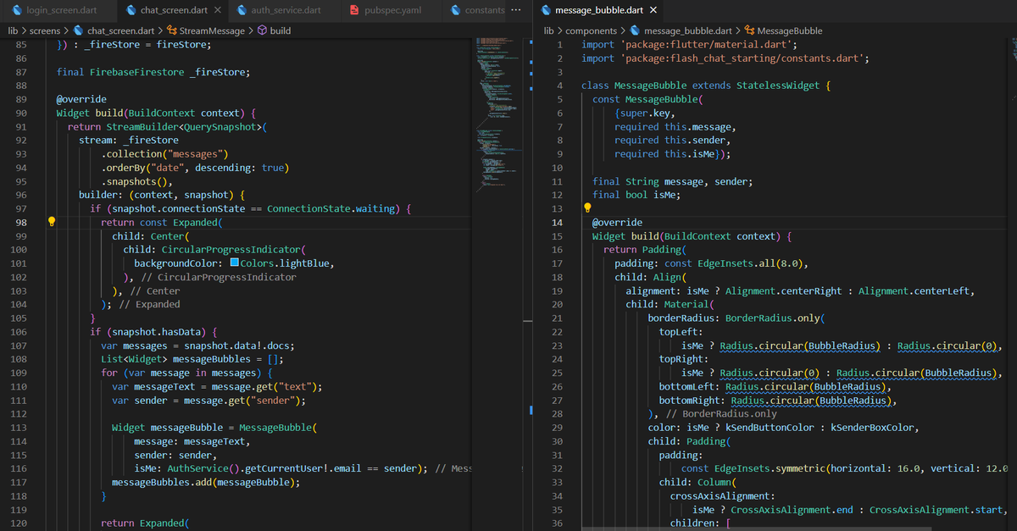
Task: Click Dart icon in message_bubble.dart breadcrumb
Action: click(x=636, y=30)
